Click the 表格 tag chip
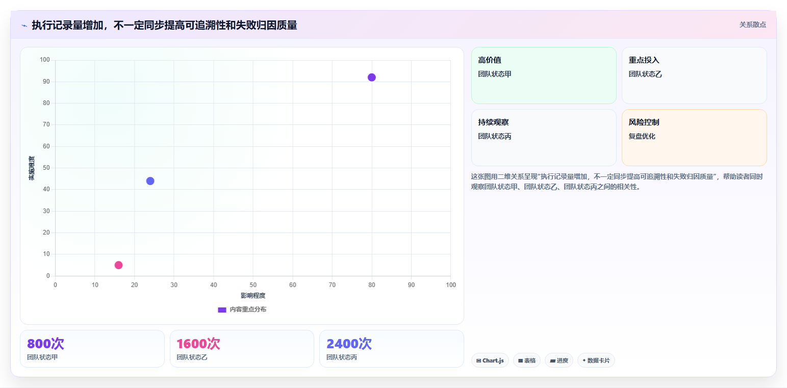 click(x=527, y=360)
